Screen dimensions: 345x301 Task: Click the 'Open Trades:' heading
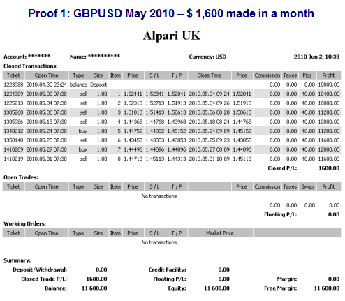tap(21, 177)
